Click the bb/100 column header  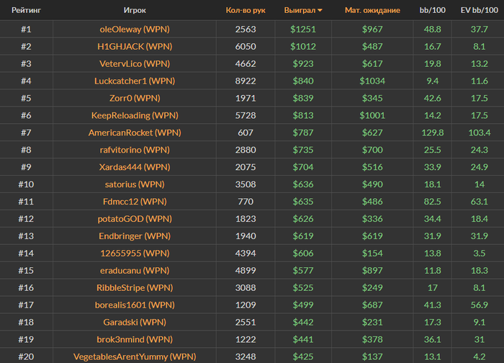[432, 10]
